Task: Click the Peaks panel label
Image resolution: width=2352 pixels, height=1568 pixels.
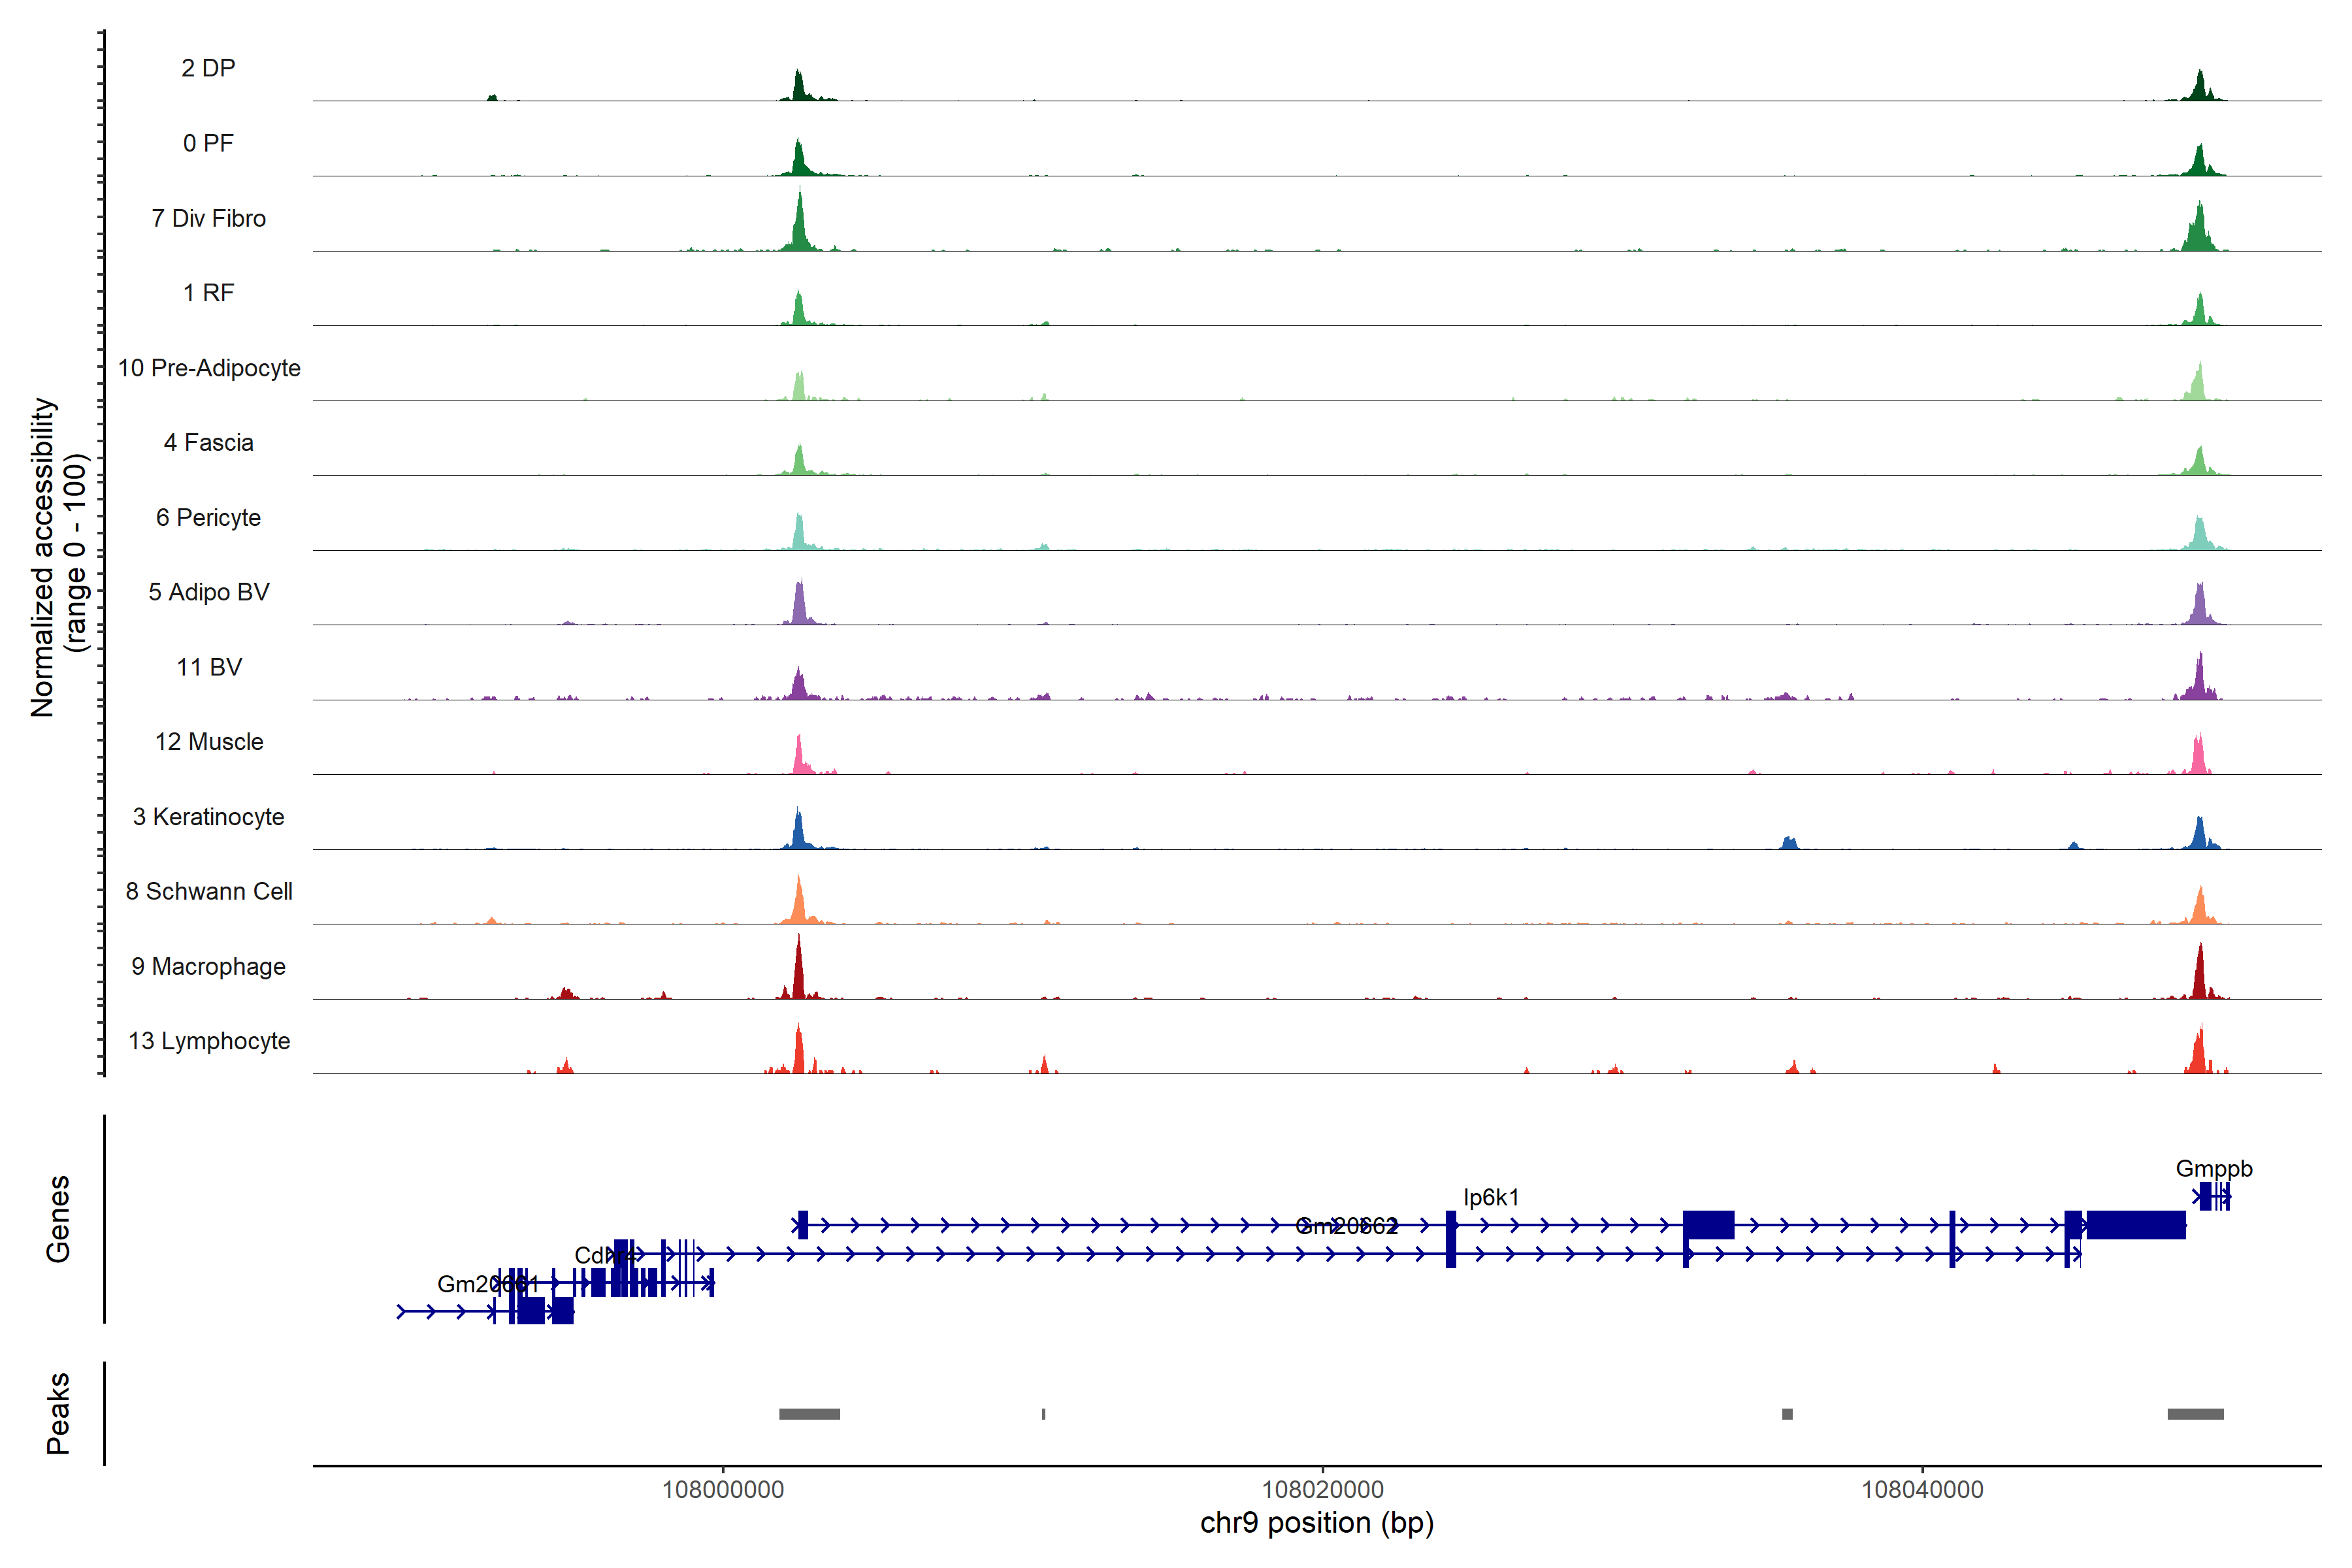Action: pos(58,1413)
